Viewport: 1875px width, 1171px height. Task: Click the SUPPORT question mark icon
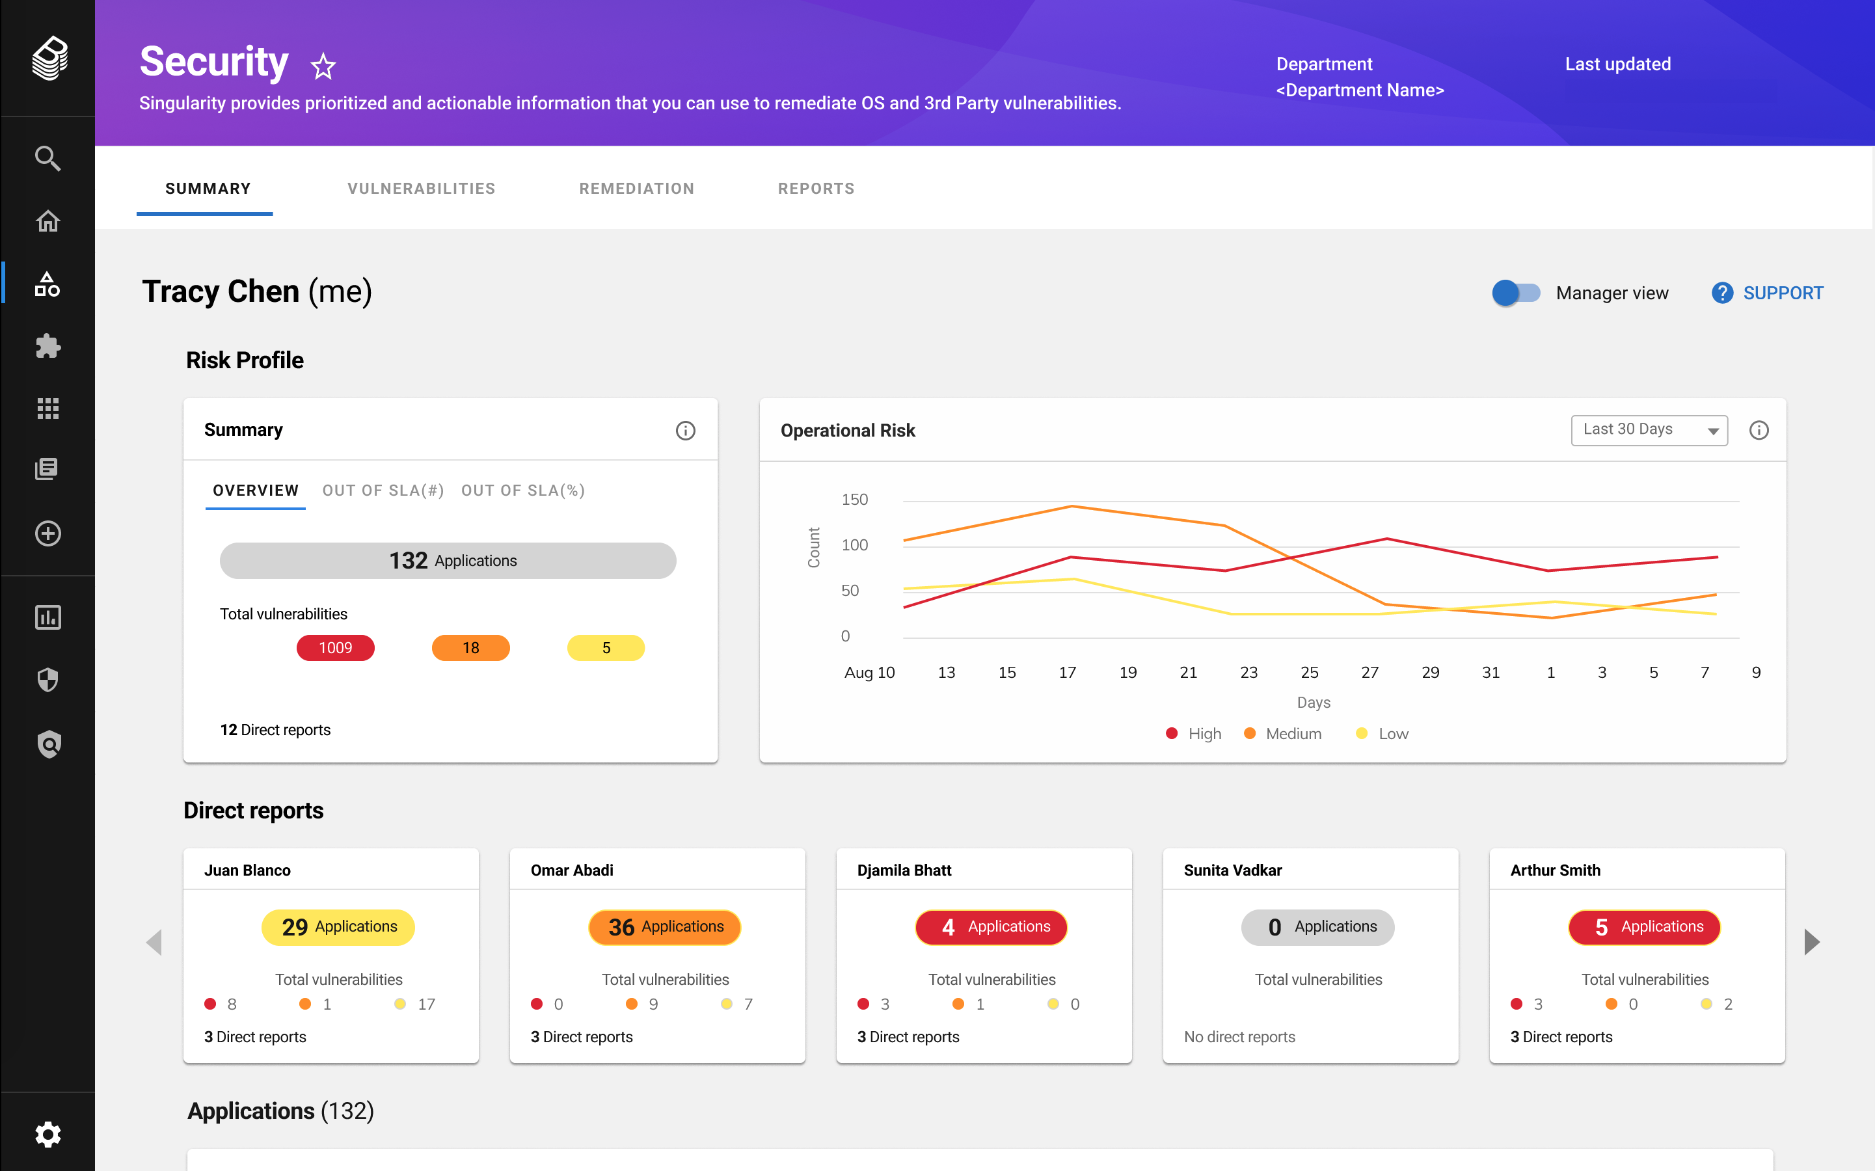[1721, 293]
